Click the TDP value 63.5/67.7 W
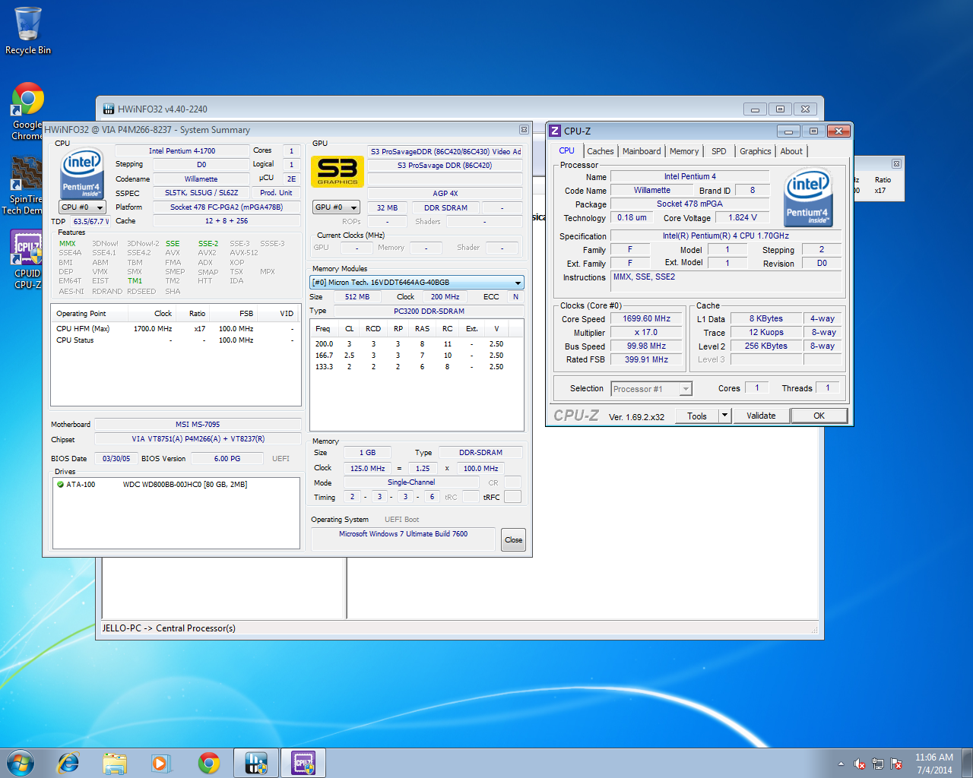This screenshot has width=973, height=778. click(x=91, y=221)
